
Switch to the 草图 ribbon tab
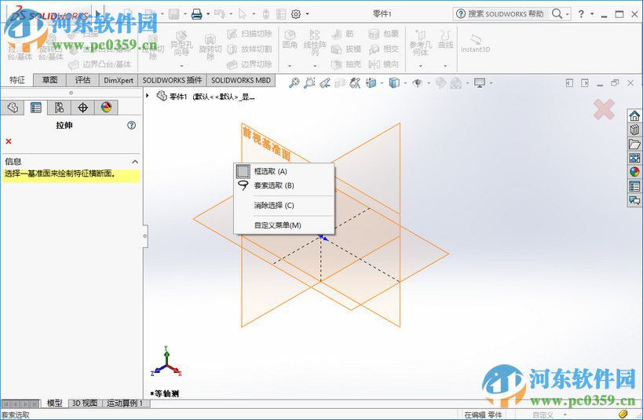[x=49, y=80]
